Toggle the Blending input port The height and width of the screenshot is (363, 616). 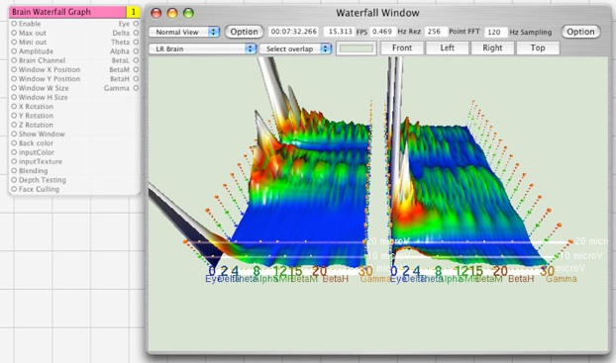point(14,171)
